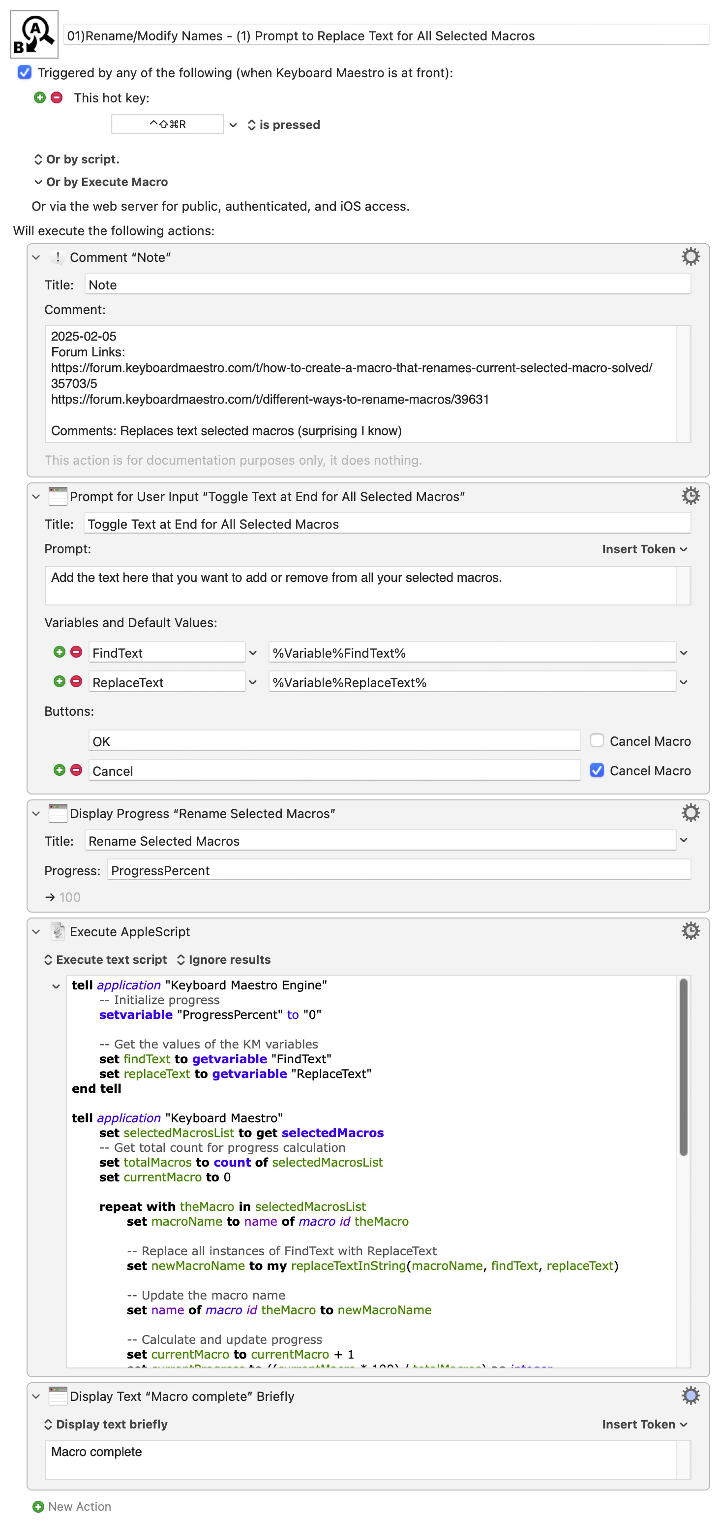The image size is (720, 1523).
Task: Click New Action at the bottom
Action: coord(72,1506)
